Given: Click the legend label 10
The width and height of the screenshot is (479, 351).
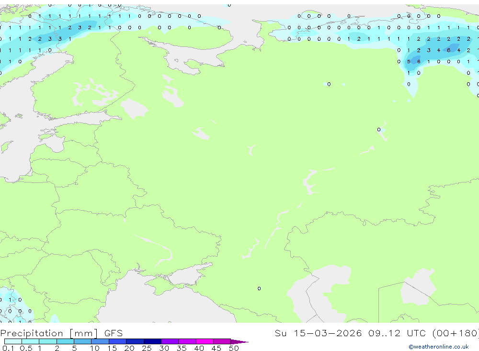Looking at the screenshot, I should point(95,348).
